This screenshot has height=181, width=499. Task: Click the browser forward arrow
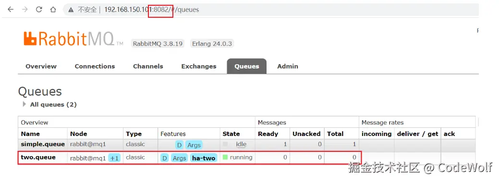(x=25, y=10)
